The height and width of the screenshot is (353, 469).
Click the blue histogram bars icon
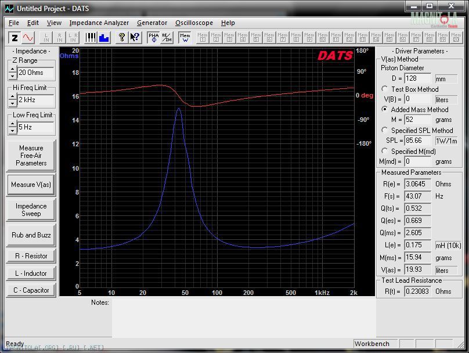(x=104, y=38)
